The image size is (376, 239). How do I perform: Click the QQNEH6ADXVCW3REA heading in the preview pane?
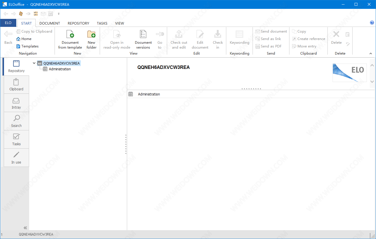tap(163, 67)
